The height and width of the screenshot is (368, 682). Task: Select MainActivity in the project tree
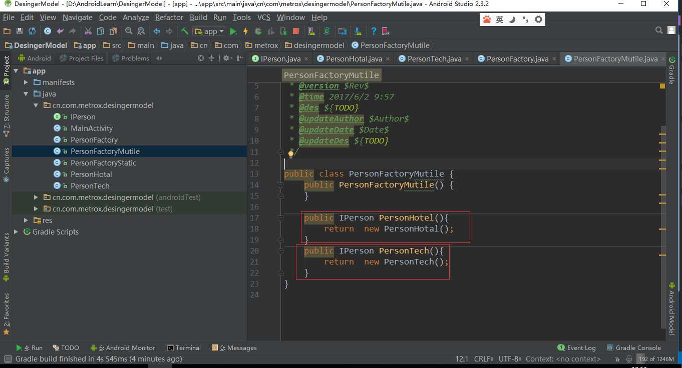[92, 128]
